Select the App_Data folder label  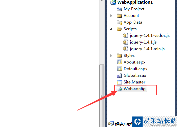(x=133, y=22)
